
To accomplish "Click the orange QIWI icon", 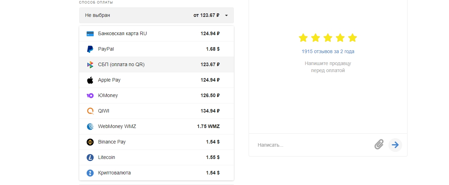I will [90, 111].
